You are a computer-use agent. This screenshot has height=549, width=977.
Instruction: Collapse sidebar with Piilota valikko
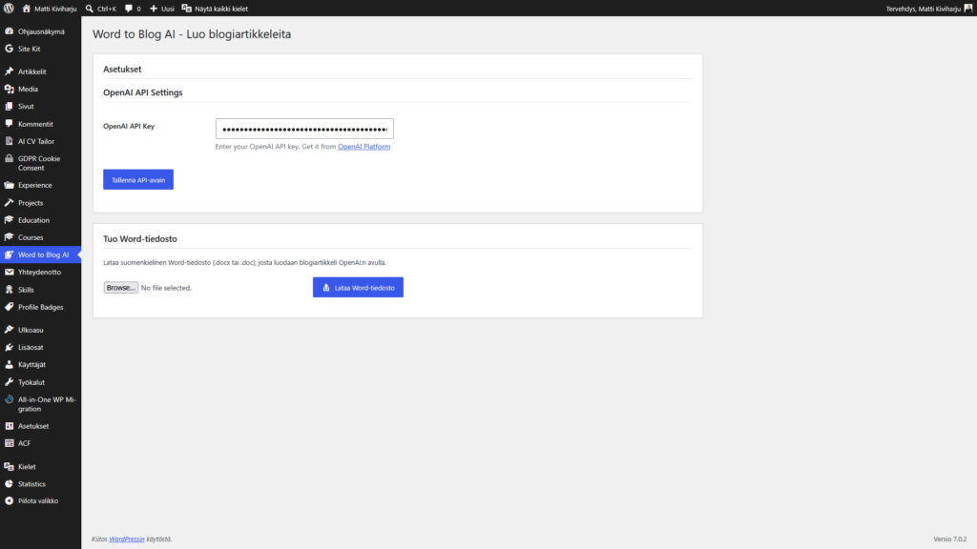tap(40, 500)
